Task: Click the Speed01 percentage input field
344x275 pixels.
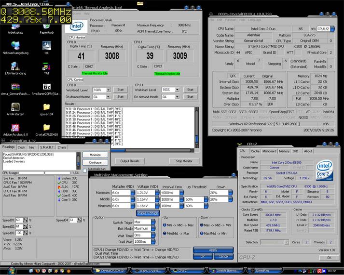Action: [19, 220]
